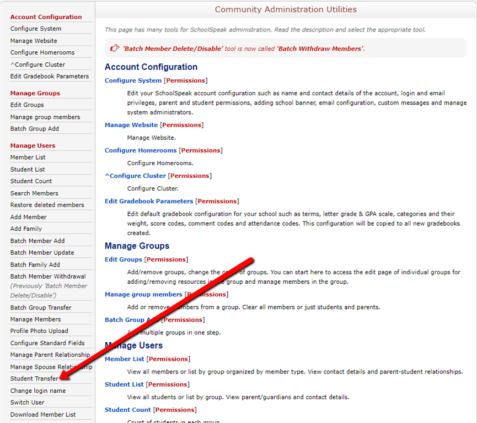Click the Configure Homerooms main link
Screen dimensions: 477x423
[x=141, y=150]
